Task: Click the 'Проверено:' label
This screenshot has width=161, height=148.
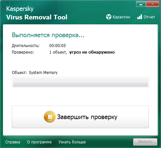Action: [x=23, y=52]
